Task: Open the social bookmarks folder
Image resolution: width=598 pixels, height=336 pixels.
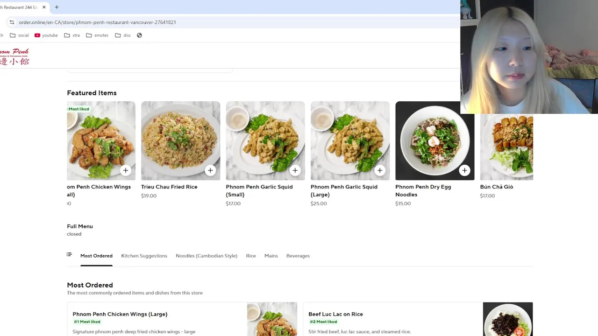Action: coord(19,35)
